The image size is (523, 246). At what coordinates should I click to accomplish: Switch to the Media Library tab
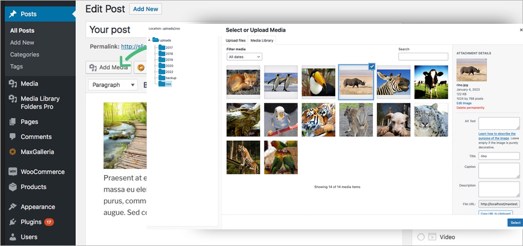click(x=261, y=40)
